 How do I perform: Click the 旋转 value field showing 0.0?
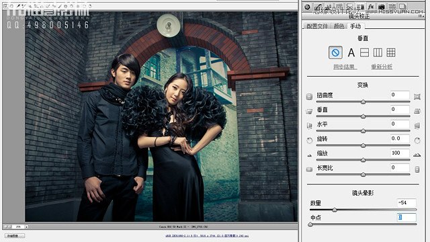click(400, 138)
